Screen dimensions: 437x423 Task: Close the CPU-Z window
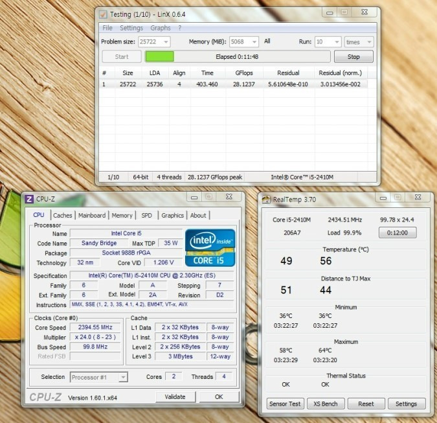click(229, 197)
